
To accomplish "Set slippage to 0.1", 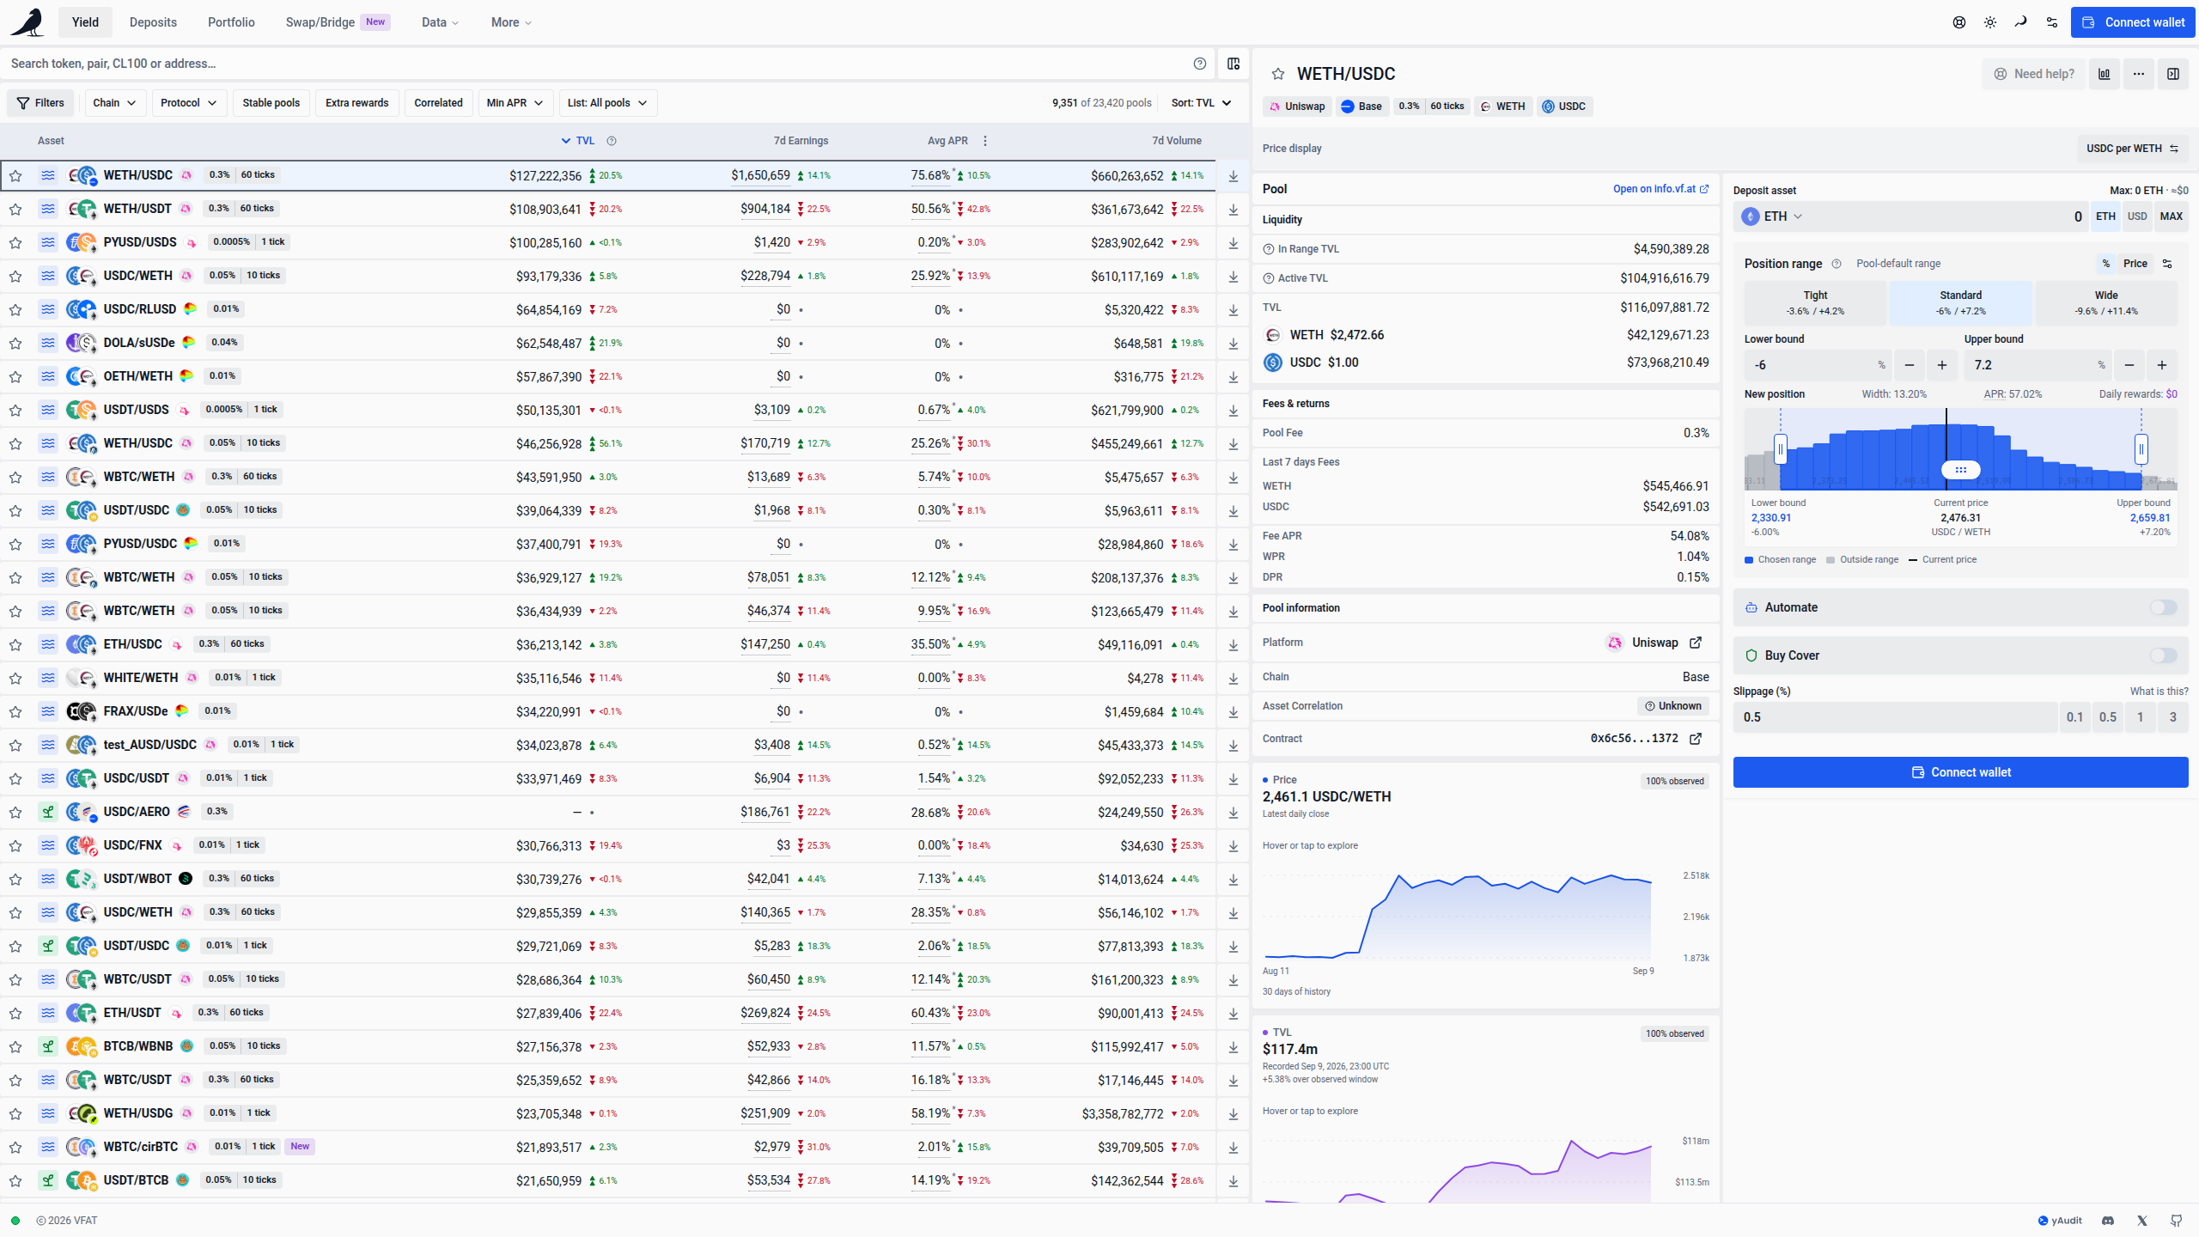I will [x=2074, y=717].
